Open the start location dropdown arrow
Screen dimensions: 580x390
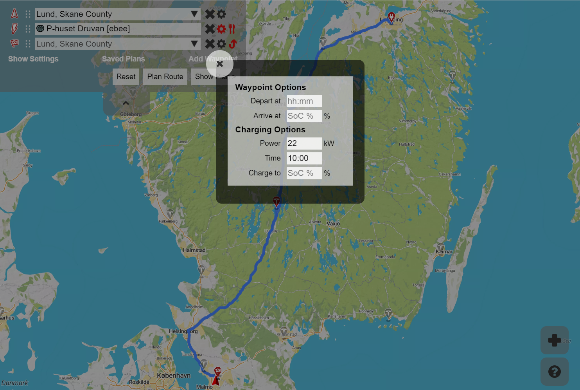pos(194,14)
